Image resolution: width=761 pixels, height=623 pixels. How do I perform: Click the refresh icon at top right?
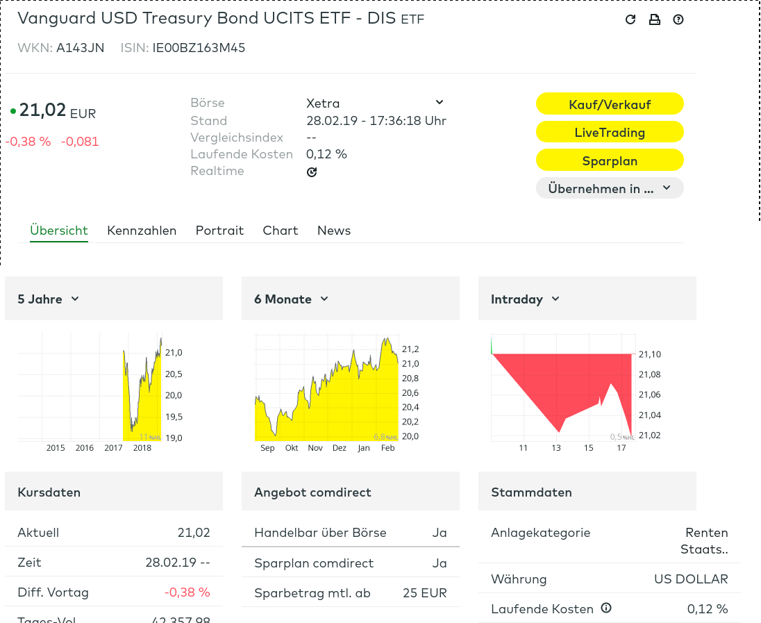pyautogui.click(x=630, y=19)
